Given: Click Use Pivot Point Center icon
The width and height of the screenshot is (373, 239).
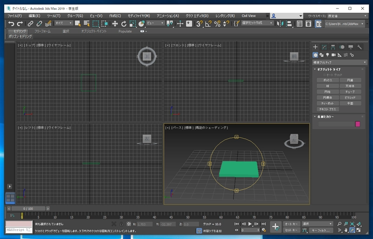Looking at the screenshot, I should (x=170, y=23).
